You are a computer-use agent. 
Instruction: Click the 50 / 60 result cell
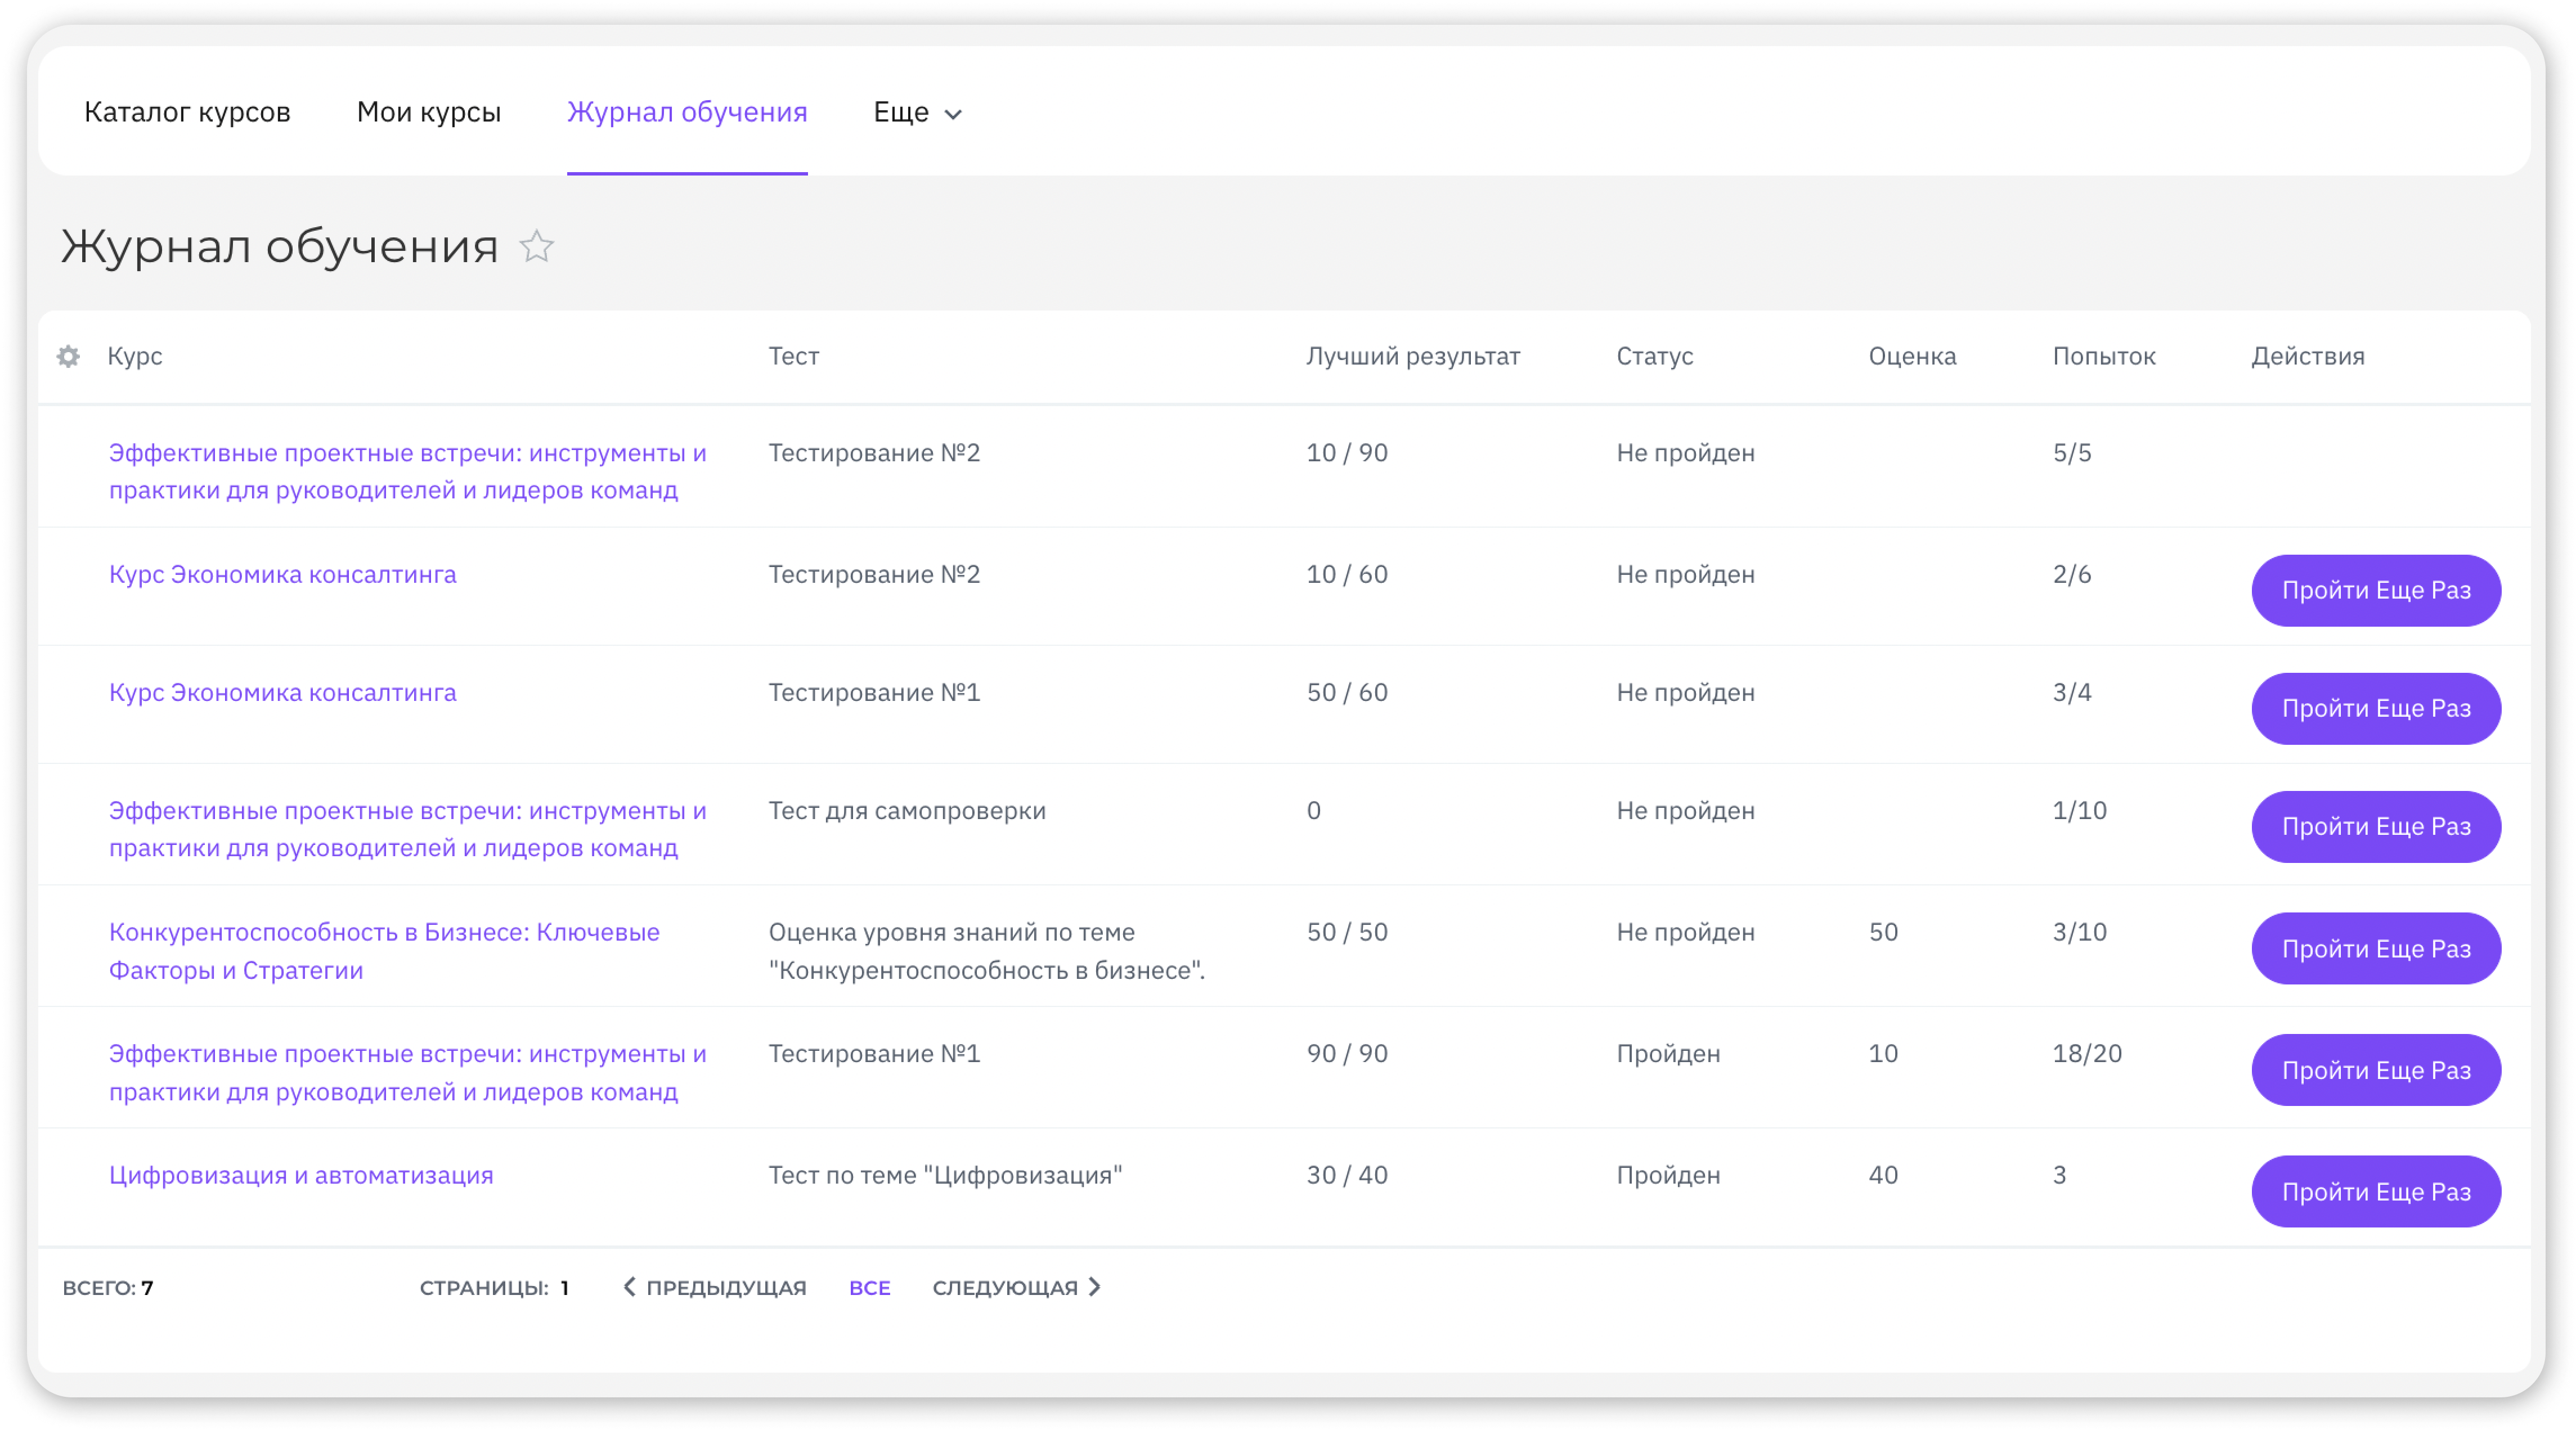[1347, 692]
